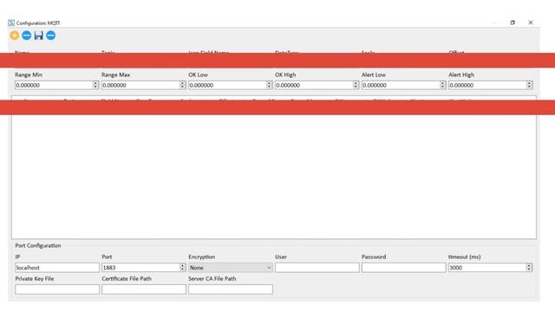Click the Alert High spinner arrows
This screenshot has width=555, height=312.
point(530,85)
